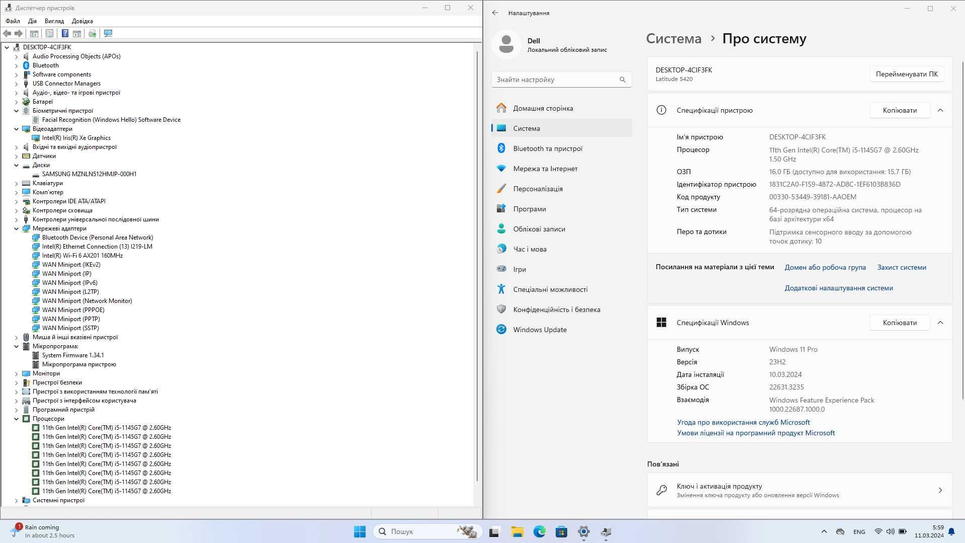Toggle the console tree pane toolbar icon

(x=34, y=33)
